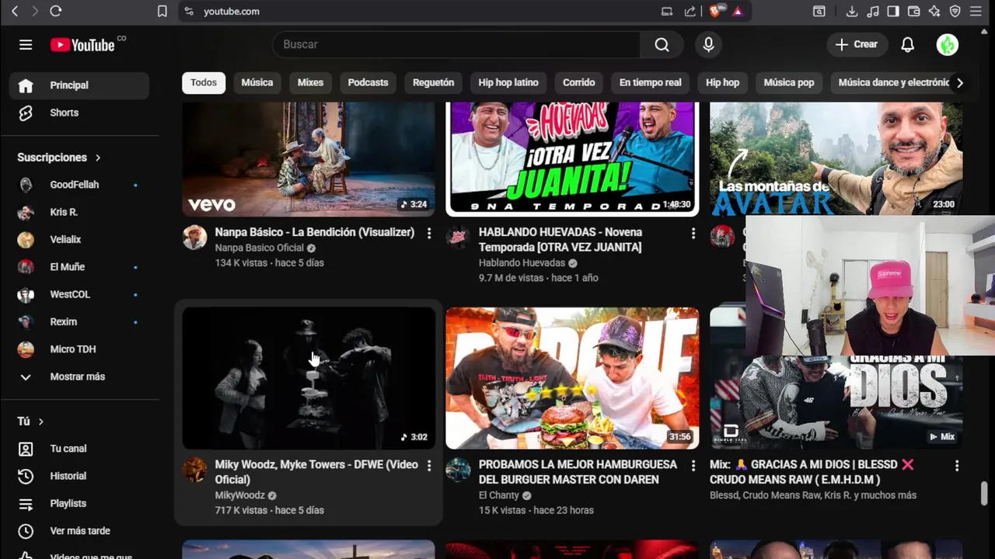Open the Nanpa Basico Oficial channel name
995x559 pixels.
(259, 248)
